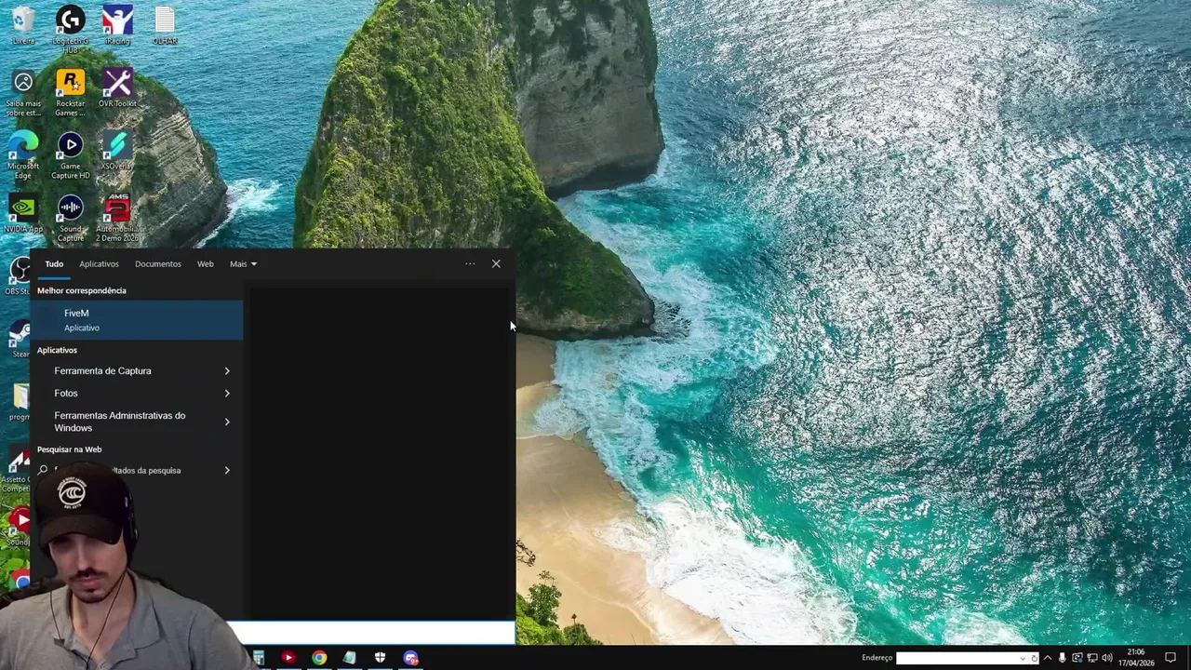Switch to the Documentos search tab
The image size is (1191, 670).
pyautogui.click(x=158, y=264)
